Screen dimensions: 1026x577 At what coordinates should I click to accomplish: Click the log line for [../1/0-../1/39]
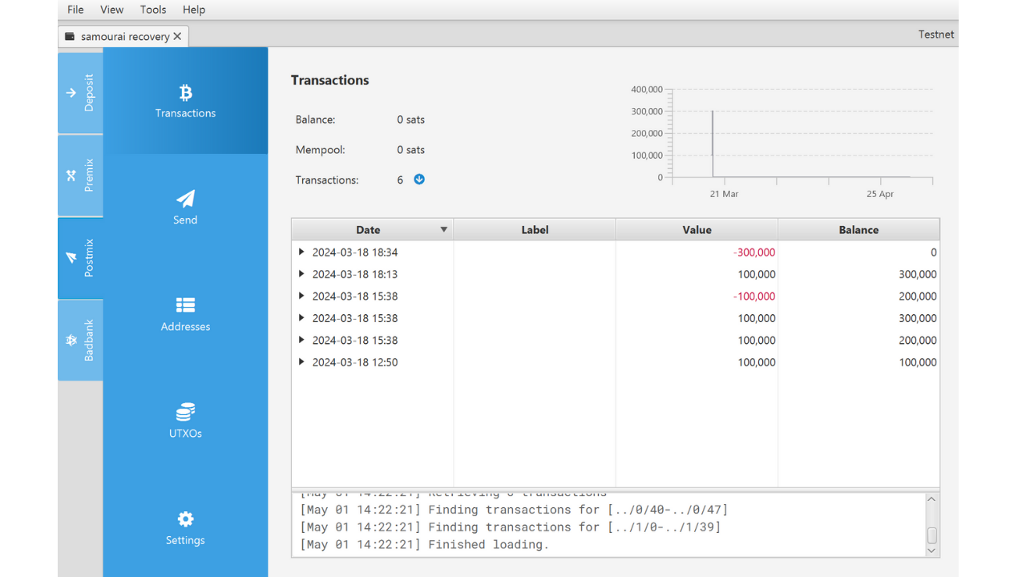click(511, 527)
